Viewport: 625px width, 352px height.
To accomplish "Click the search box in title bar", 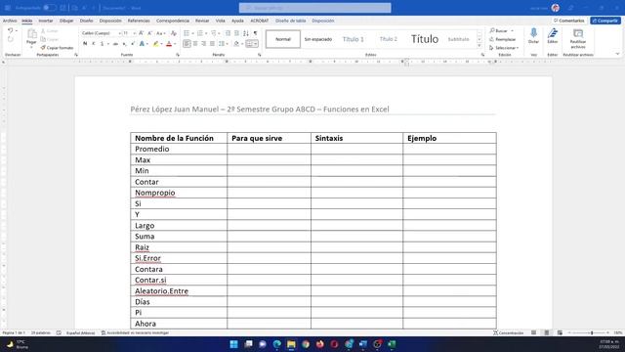I will tap(314, 8).
